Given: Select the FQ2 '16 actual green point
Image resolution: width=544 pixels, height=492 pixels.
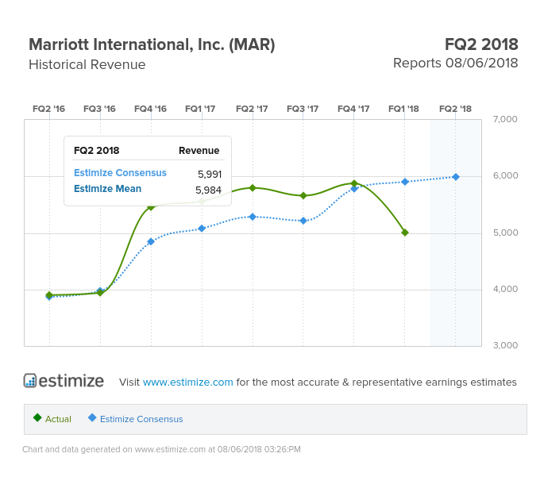Looking at the screenshot, I should pyautogui.click(x=49, y=295).
